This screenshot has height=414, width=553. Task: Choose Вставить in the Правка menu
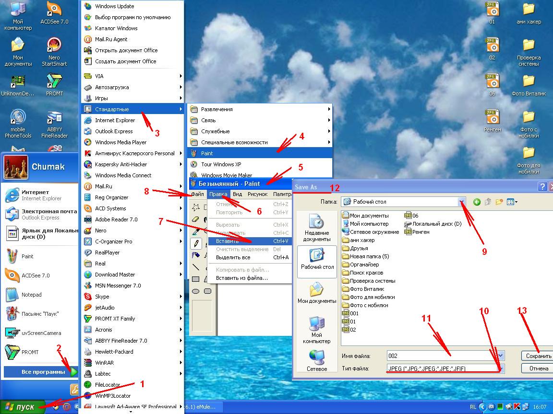pos(249,241)
